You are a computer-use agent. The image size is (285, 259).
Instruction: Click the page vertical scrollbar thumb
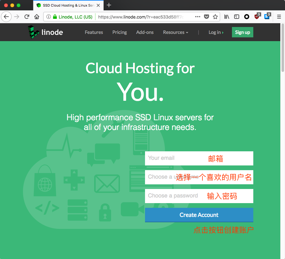click(x=283, y=48)
